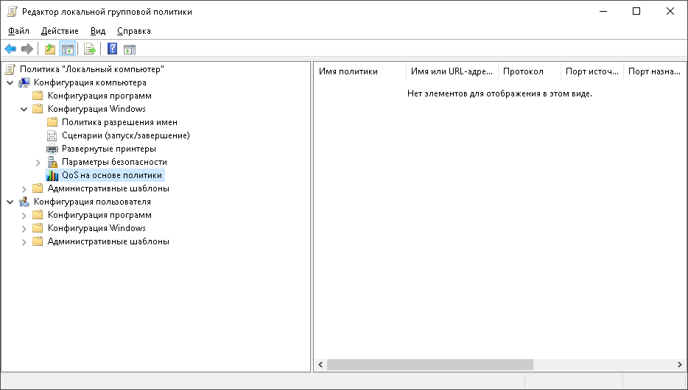
Task: Click the blue Back arrow in toolbar
Action: coord(10,49)
